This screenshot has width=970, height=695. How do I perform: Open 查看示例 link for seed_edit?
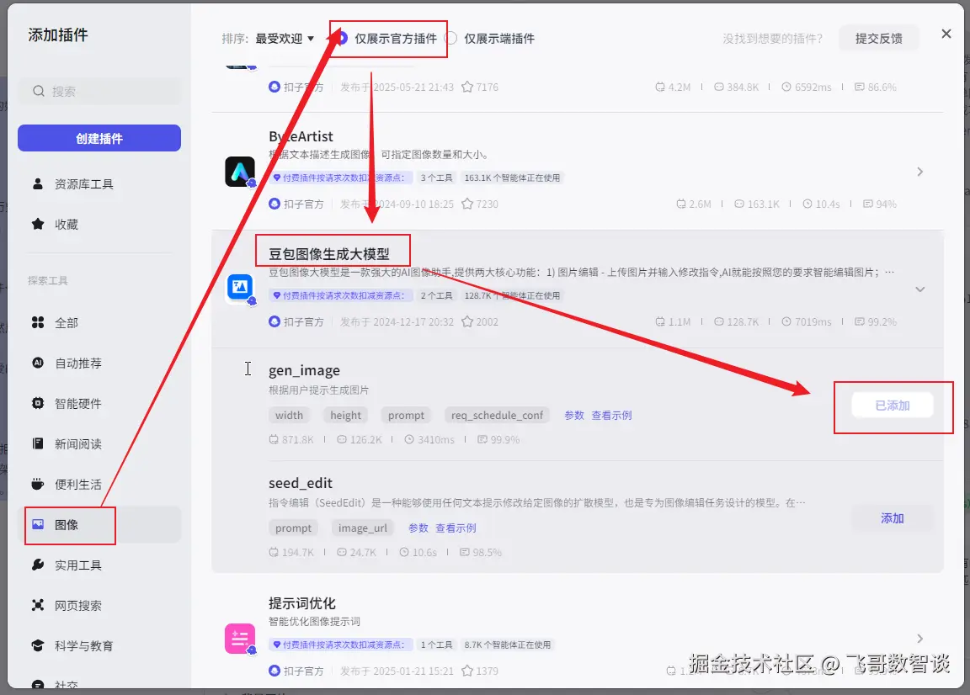(456, 528)
